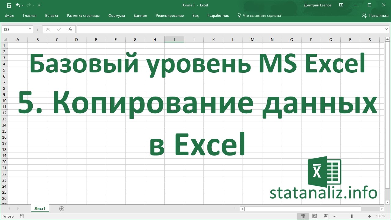Open the Данные tab

pos(140,16)
